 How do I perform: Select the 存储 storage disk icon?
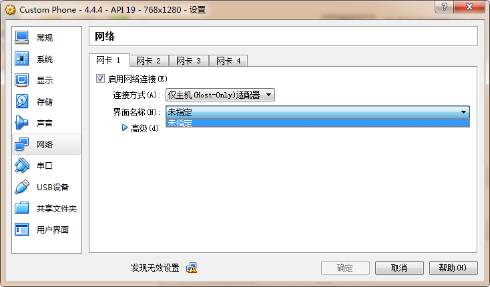21,101
